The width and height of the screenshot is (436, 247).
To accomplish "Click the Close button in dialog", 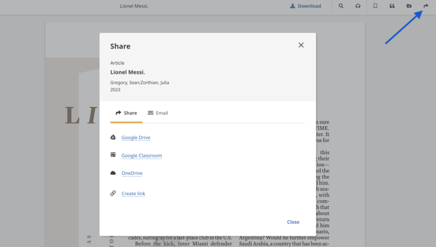I will point(293,222).
